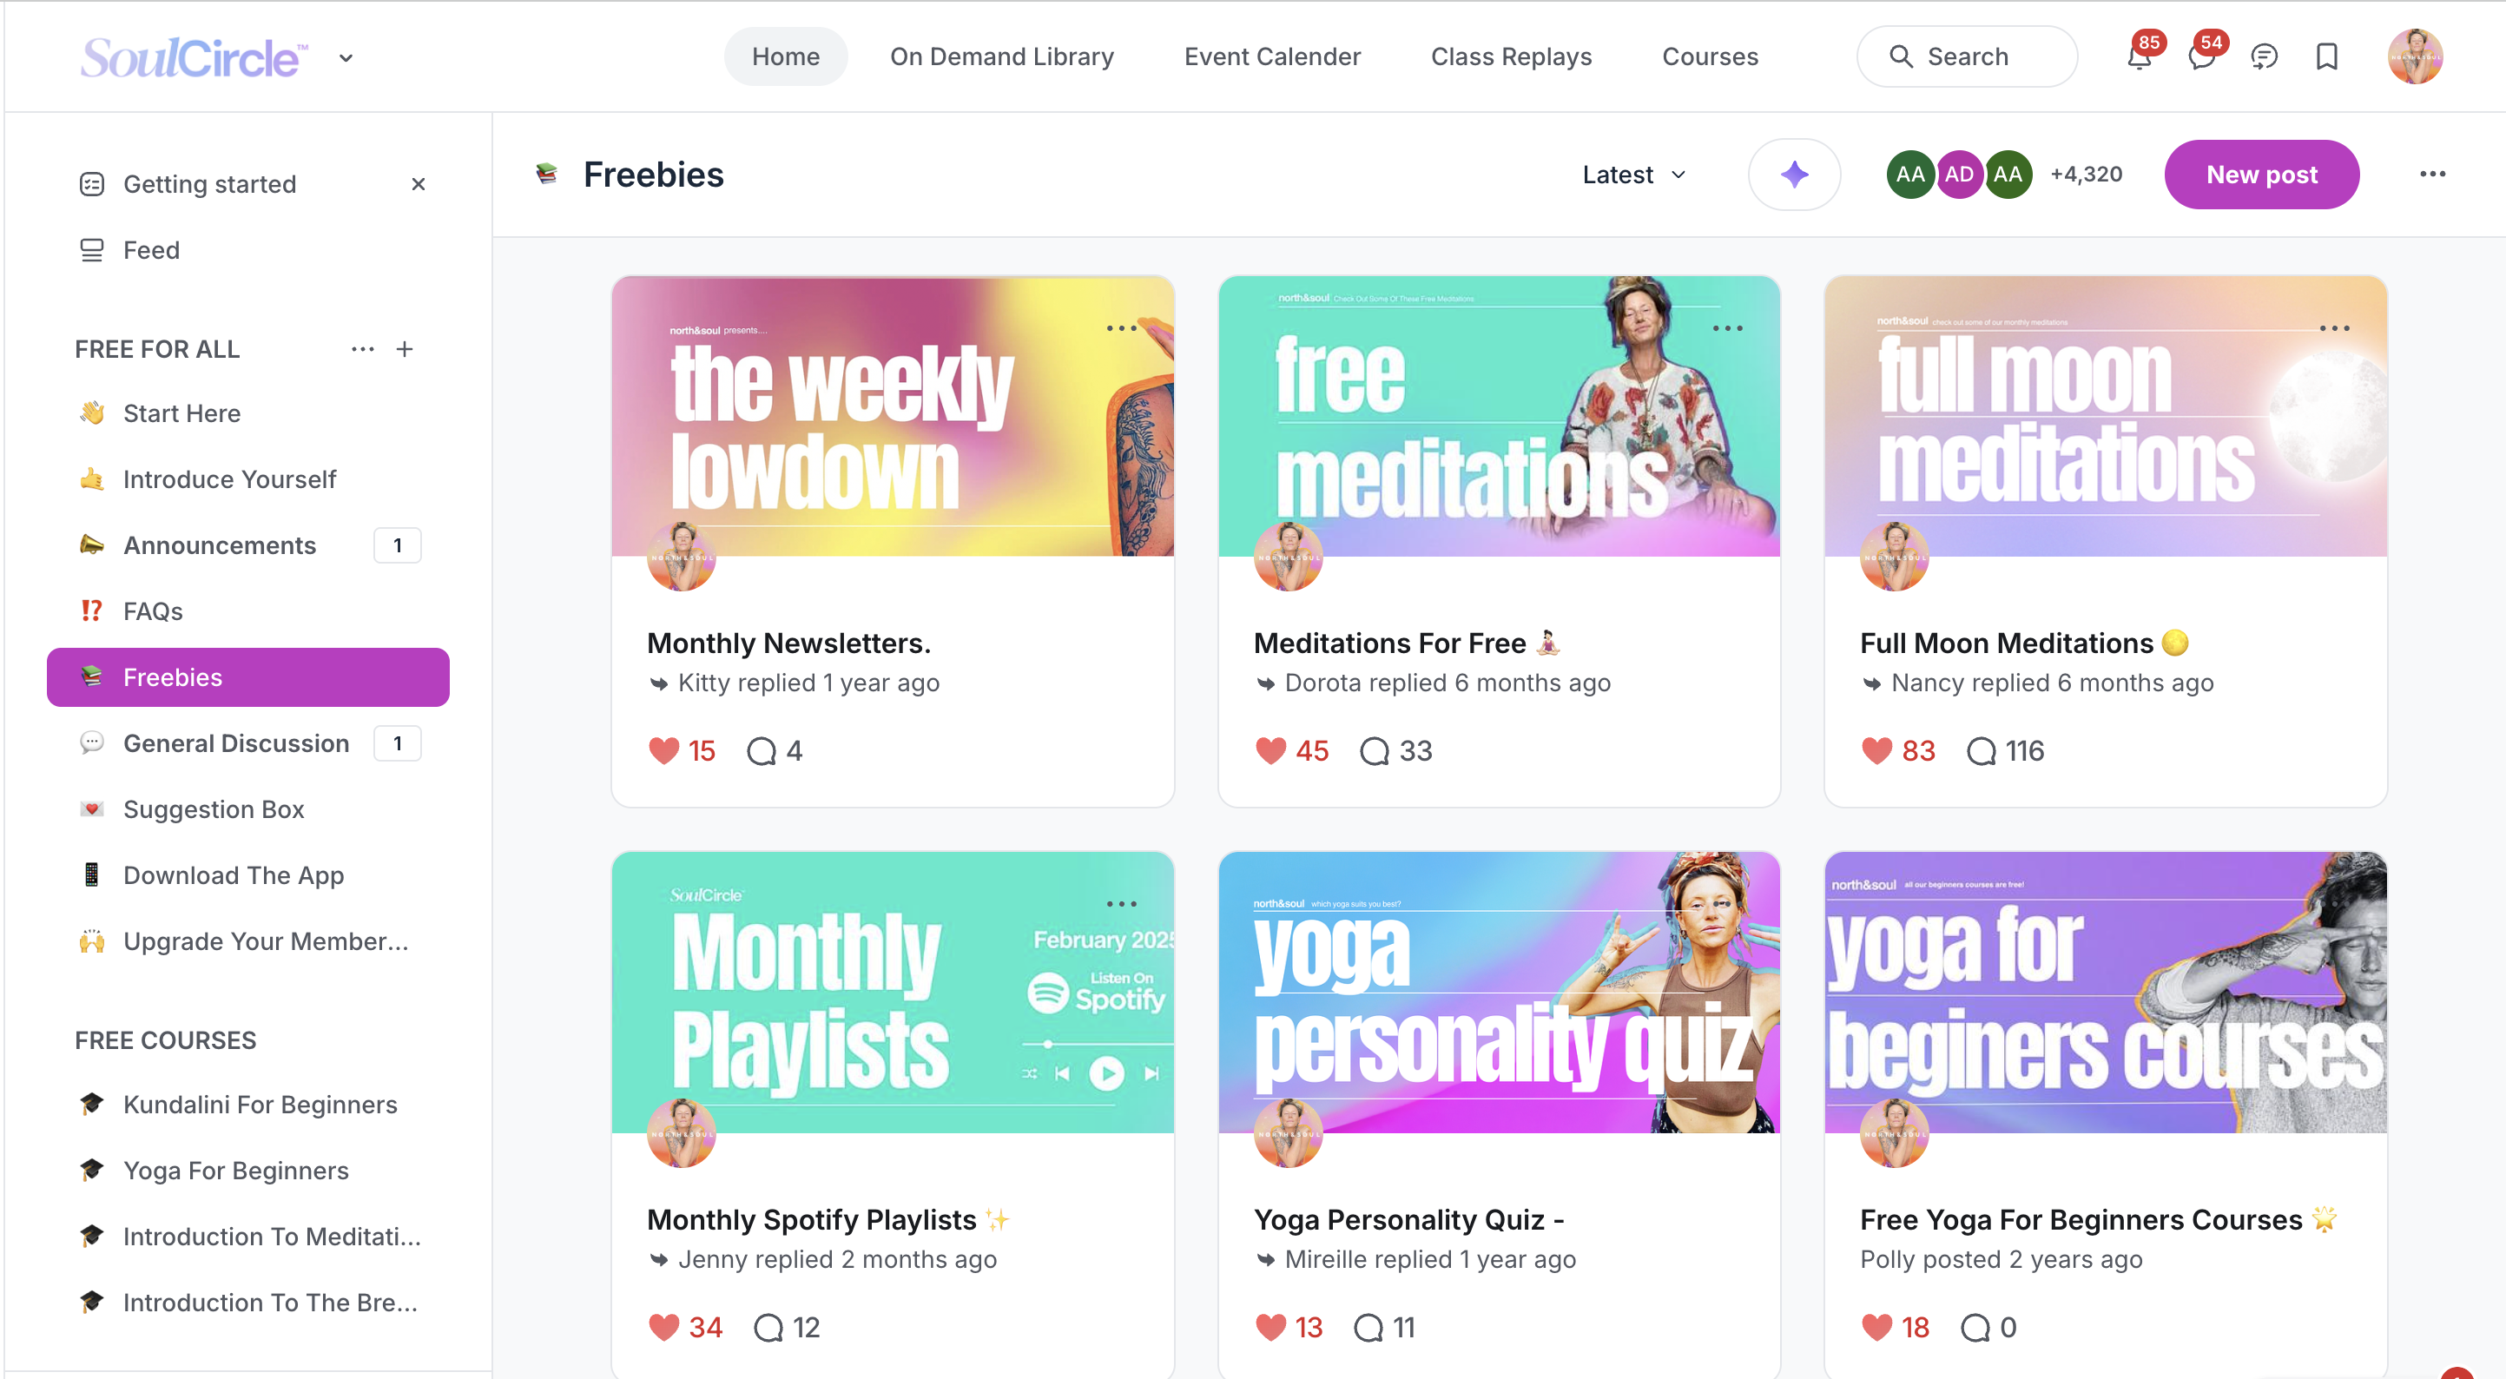This screenshot has height=1379, width=2506.
Task: Open the Event Calender menu item
Action: [1271, 56]
